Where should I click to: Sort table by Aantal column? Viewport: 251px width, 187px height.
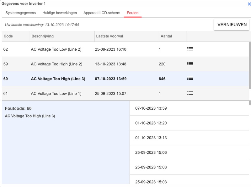click(x=166, y=36)
